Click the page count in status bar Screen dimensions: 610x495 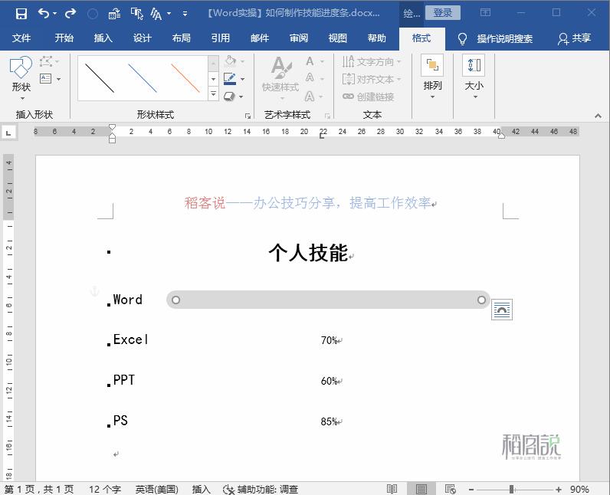pos(39,489)
